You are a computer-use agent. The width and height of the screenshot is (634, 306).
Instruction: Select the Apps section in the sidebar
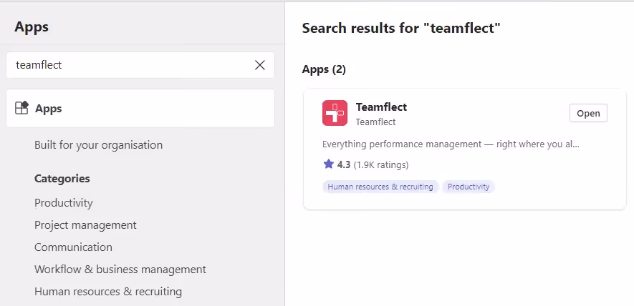tap(140, 109)
